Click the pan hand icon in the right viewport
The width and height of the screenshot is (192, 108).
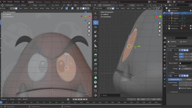[x=160, y=27]
